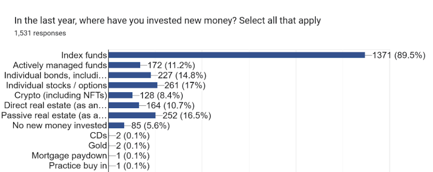Click the Passive real estate bar

[x=132, y=115]
